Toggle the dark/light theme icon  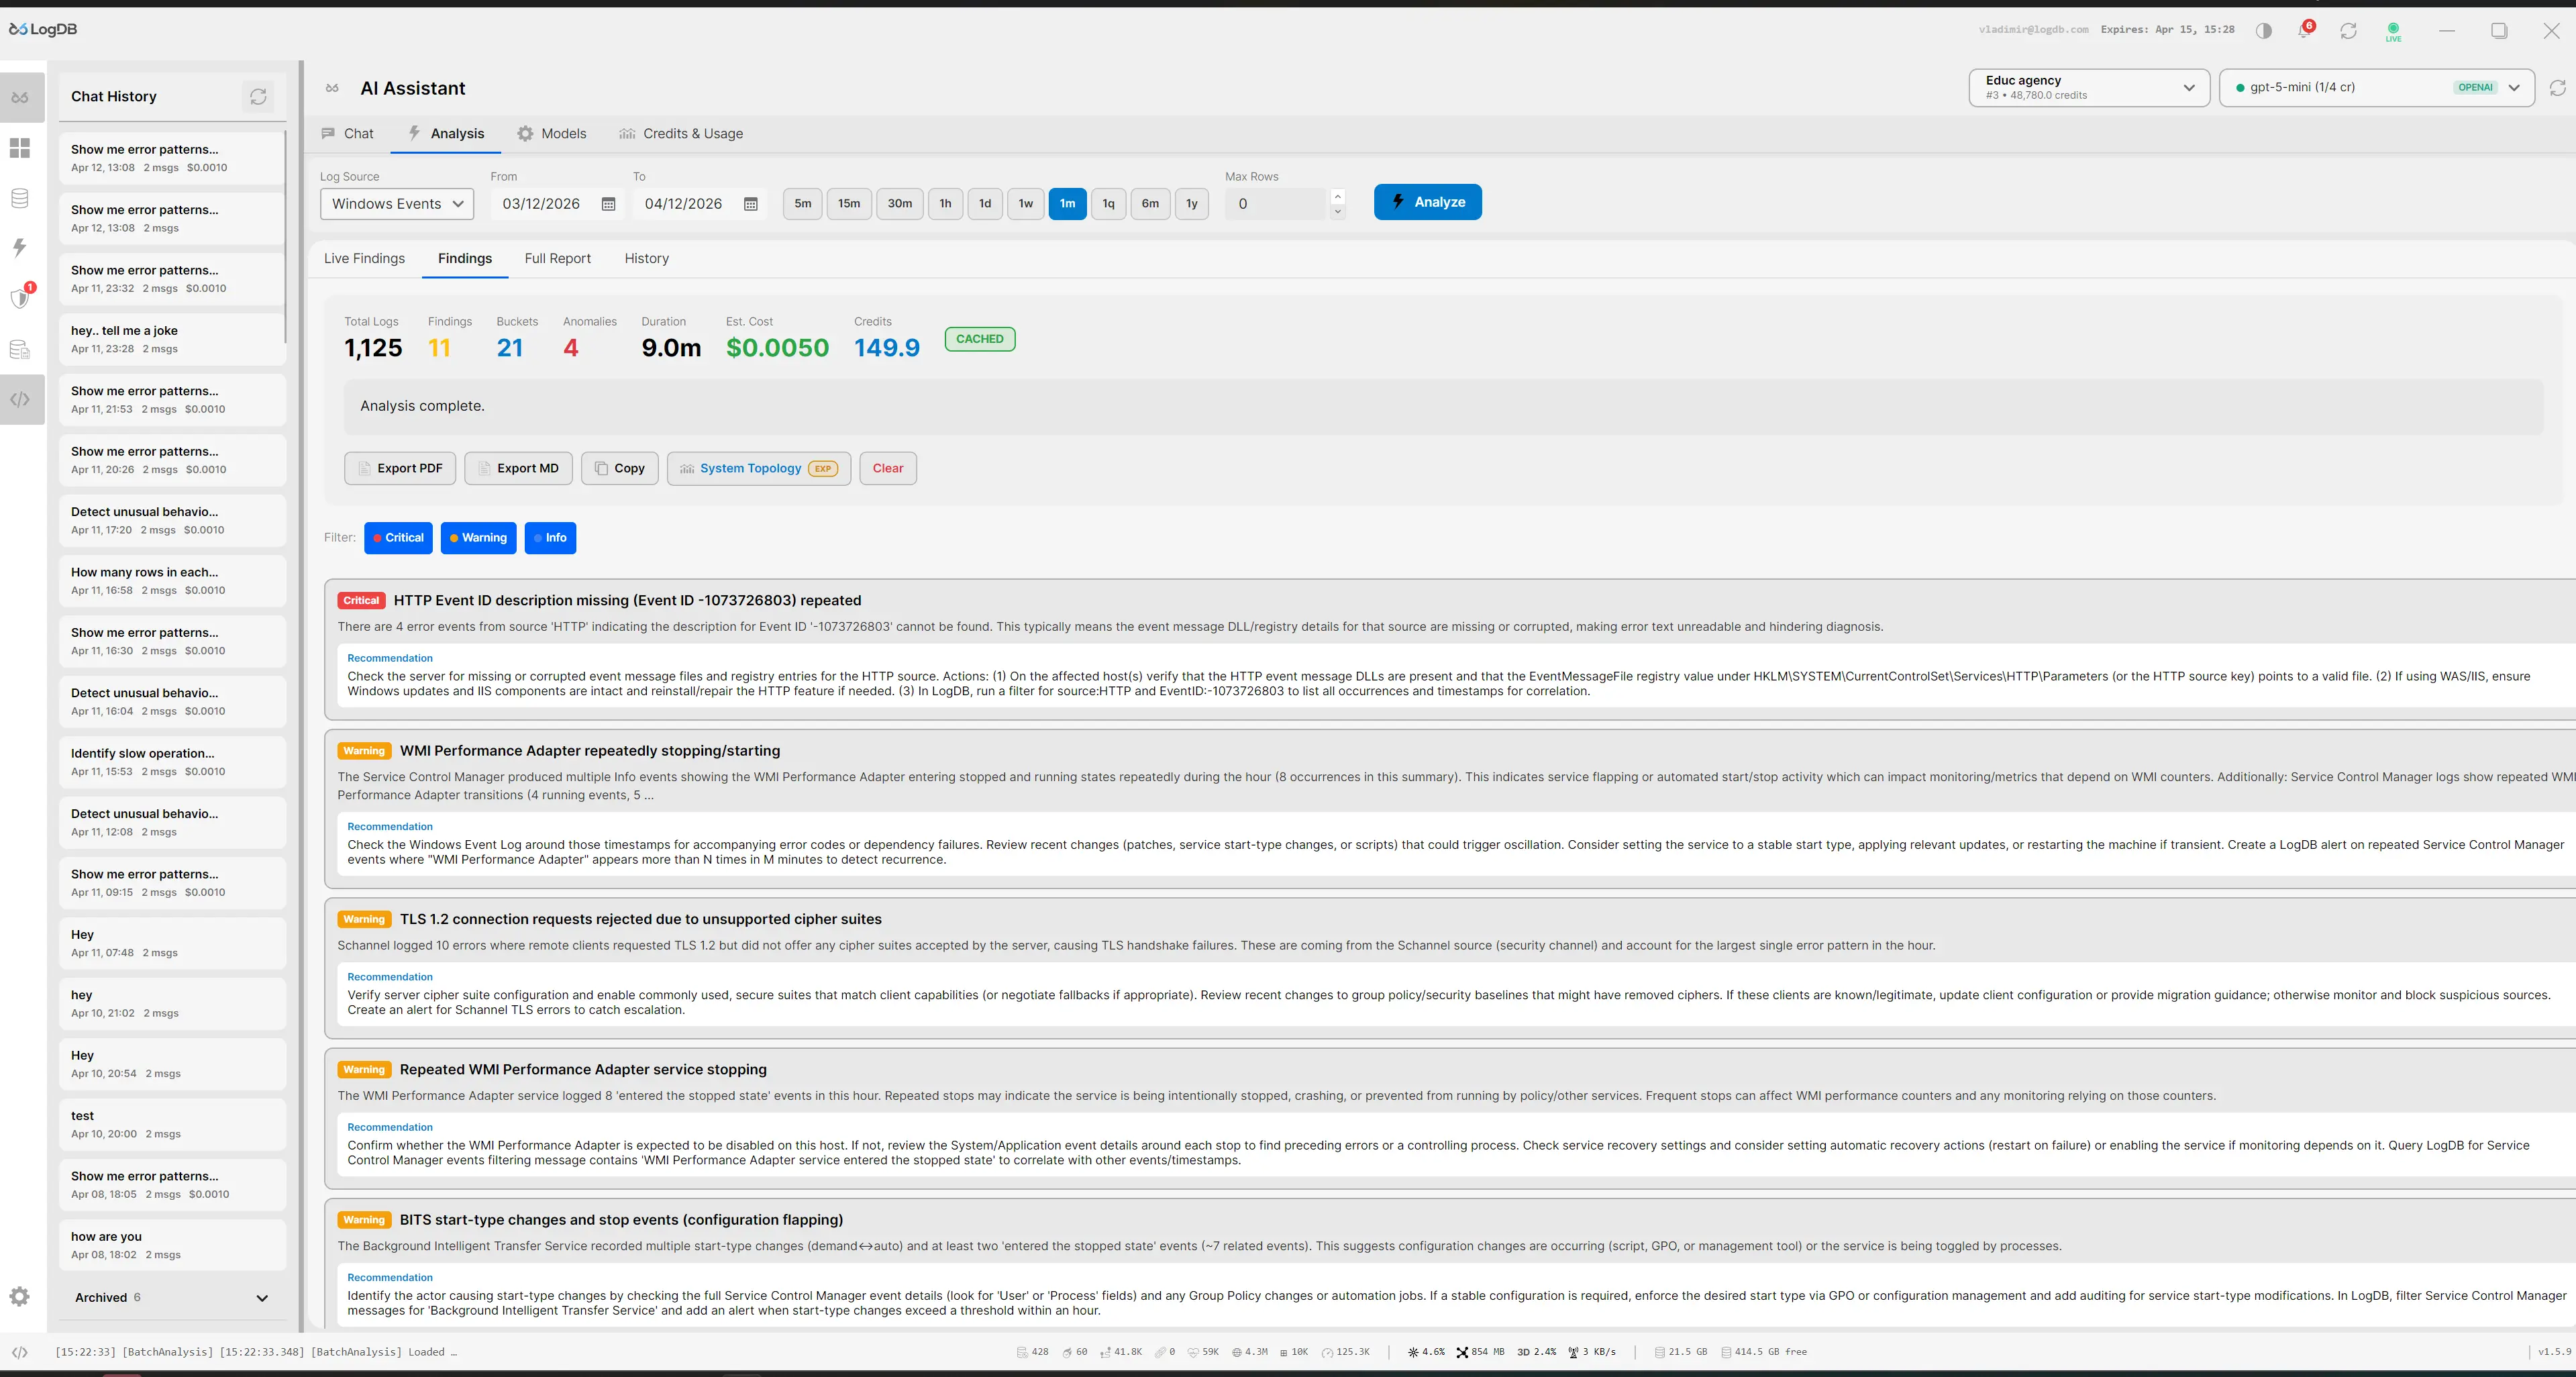click(2264, 31)
